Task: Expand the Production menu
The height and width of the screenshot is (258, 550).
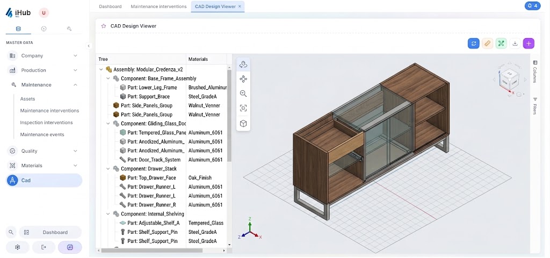Action: pos(44,70)
